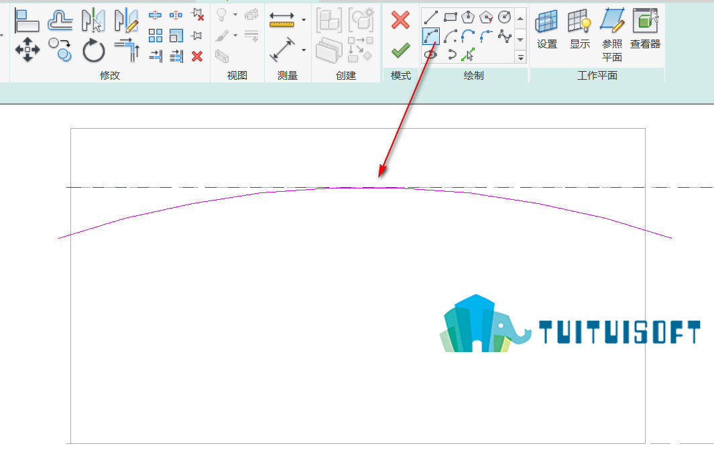Click 显示 work plane button
The image size is (714, 460).
pos(580,29)
